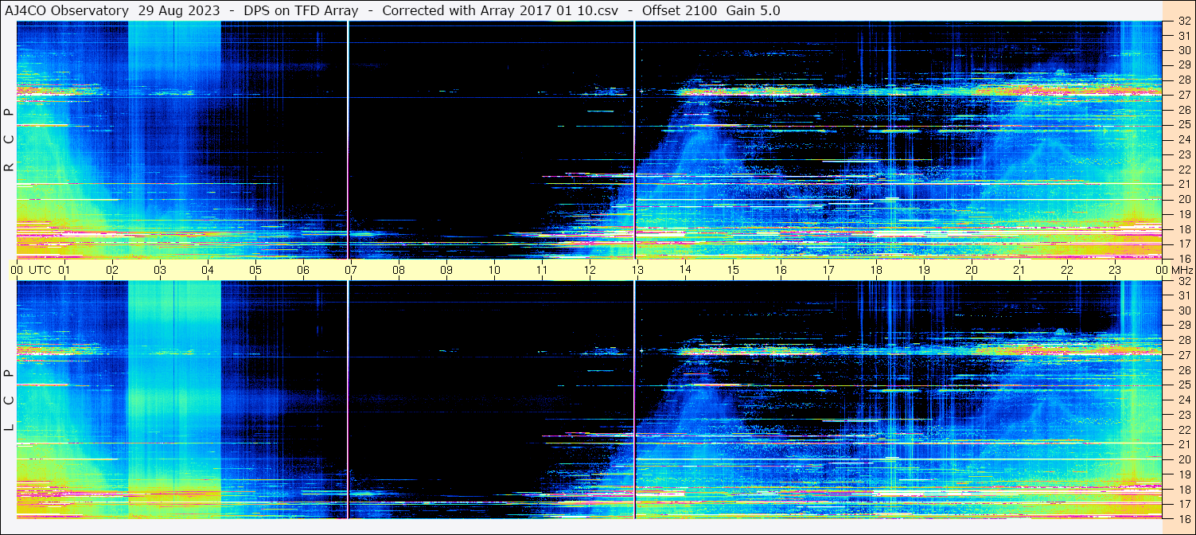Screen dimensions: 1196x535
Task: Select the 01 hour mark on time axis
Action: point(64,269)
